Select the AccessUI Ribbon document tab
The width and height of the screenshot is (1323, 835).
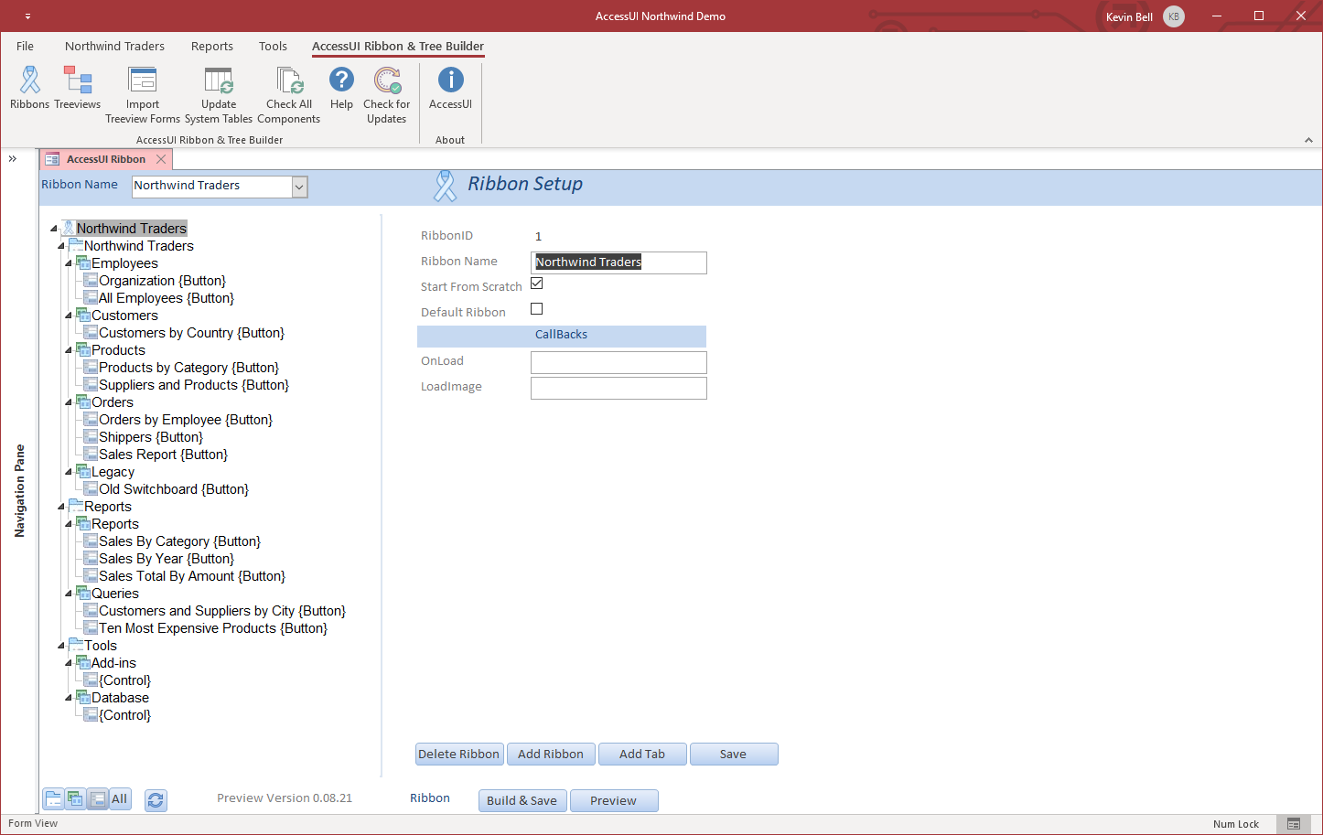[105, 159]
